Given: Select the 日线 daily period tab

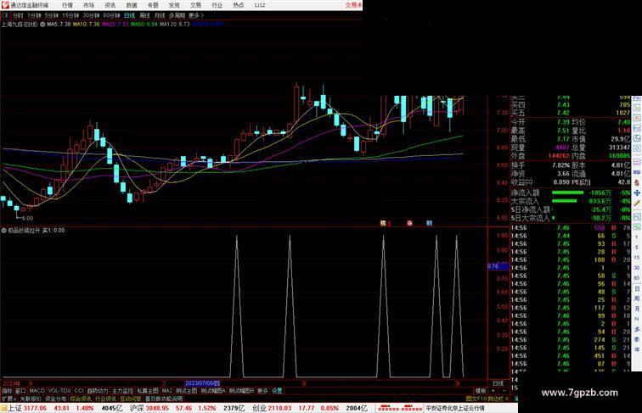Looking at the screenshot, I should (129, 15).
